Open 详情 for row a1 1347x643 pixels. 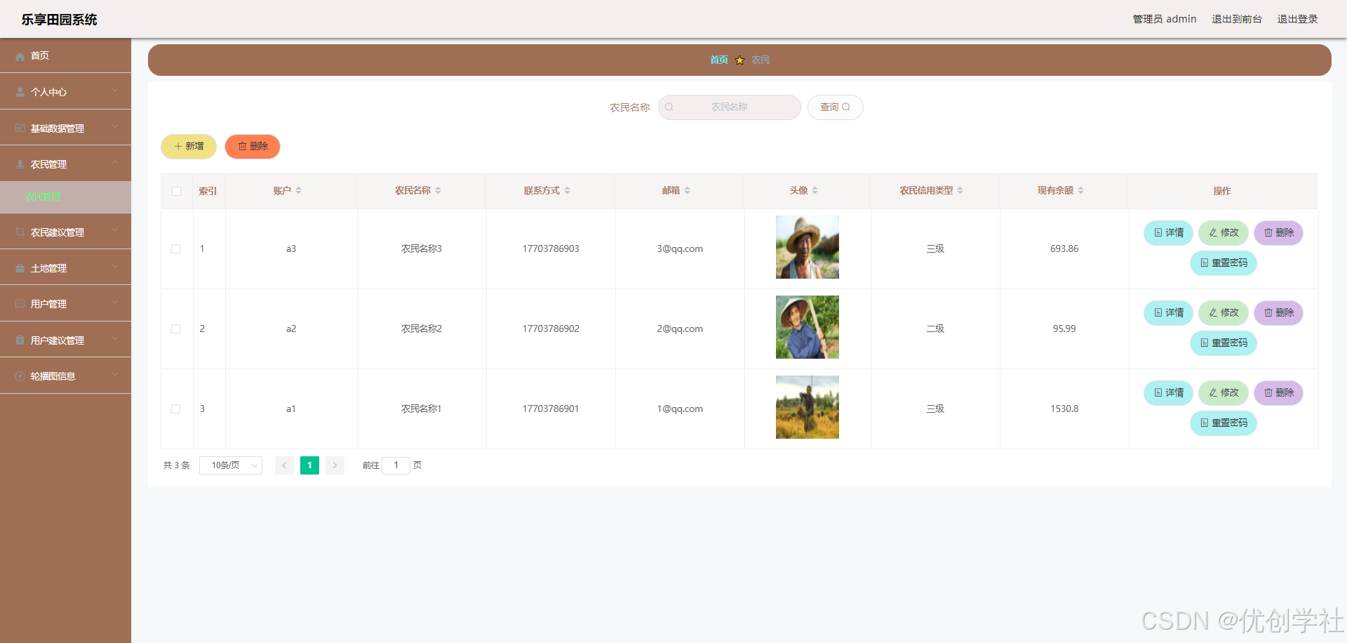[1168, 393]
